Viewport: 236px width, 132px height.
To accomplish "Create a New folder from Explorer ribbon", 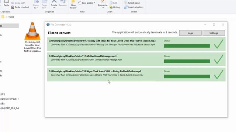I will [x=73, y=4].
